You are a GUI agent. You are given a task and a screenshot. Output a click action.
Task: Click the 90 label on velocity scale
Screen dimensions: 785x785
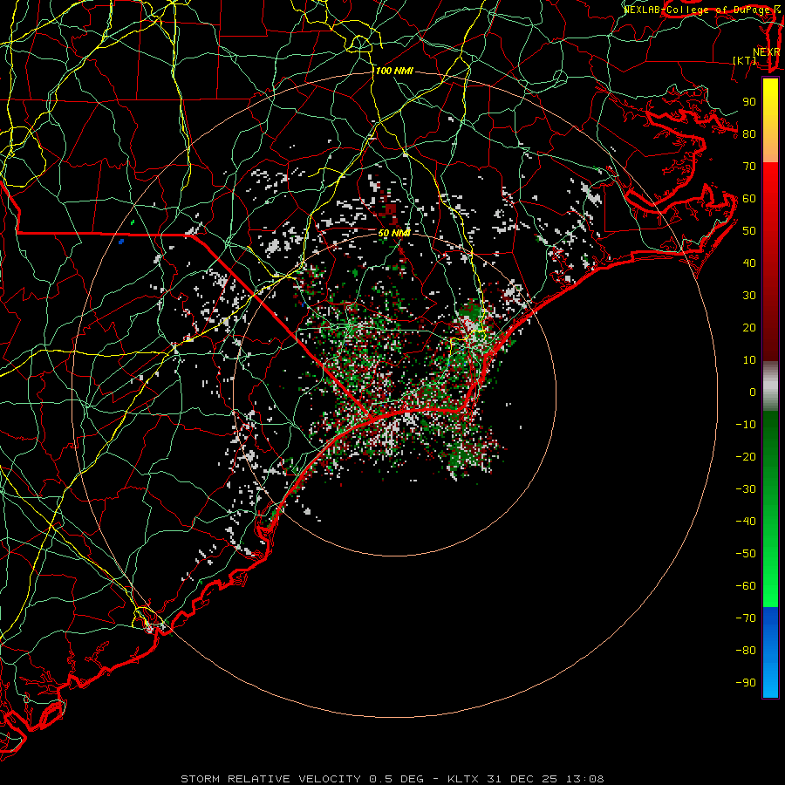pos(749,102)
